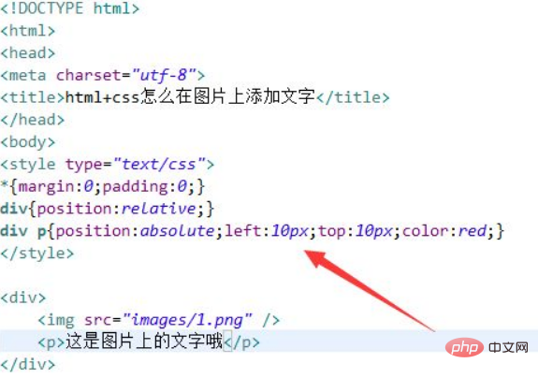538x378 pixels.
Task: Click the paragraph text 这是图片上的文字哦
Action: [144, 342]
